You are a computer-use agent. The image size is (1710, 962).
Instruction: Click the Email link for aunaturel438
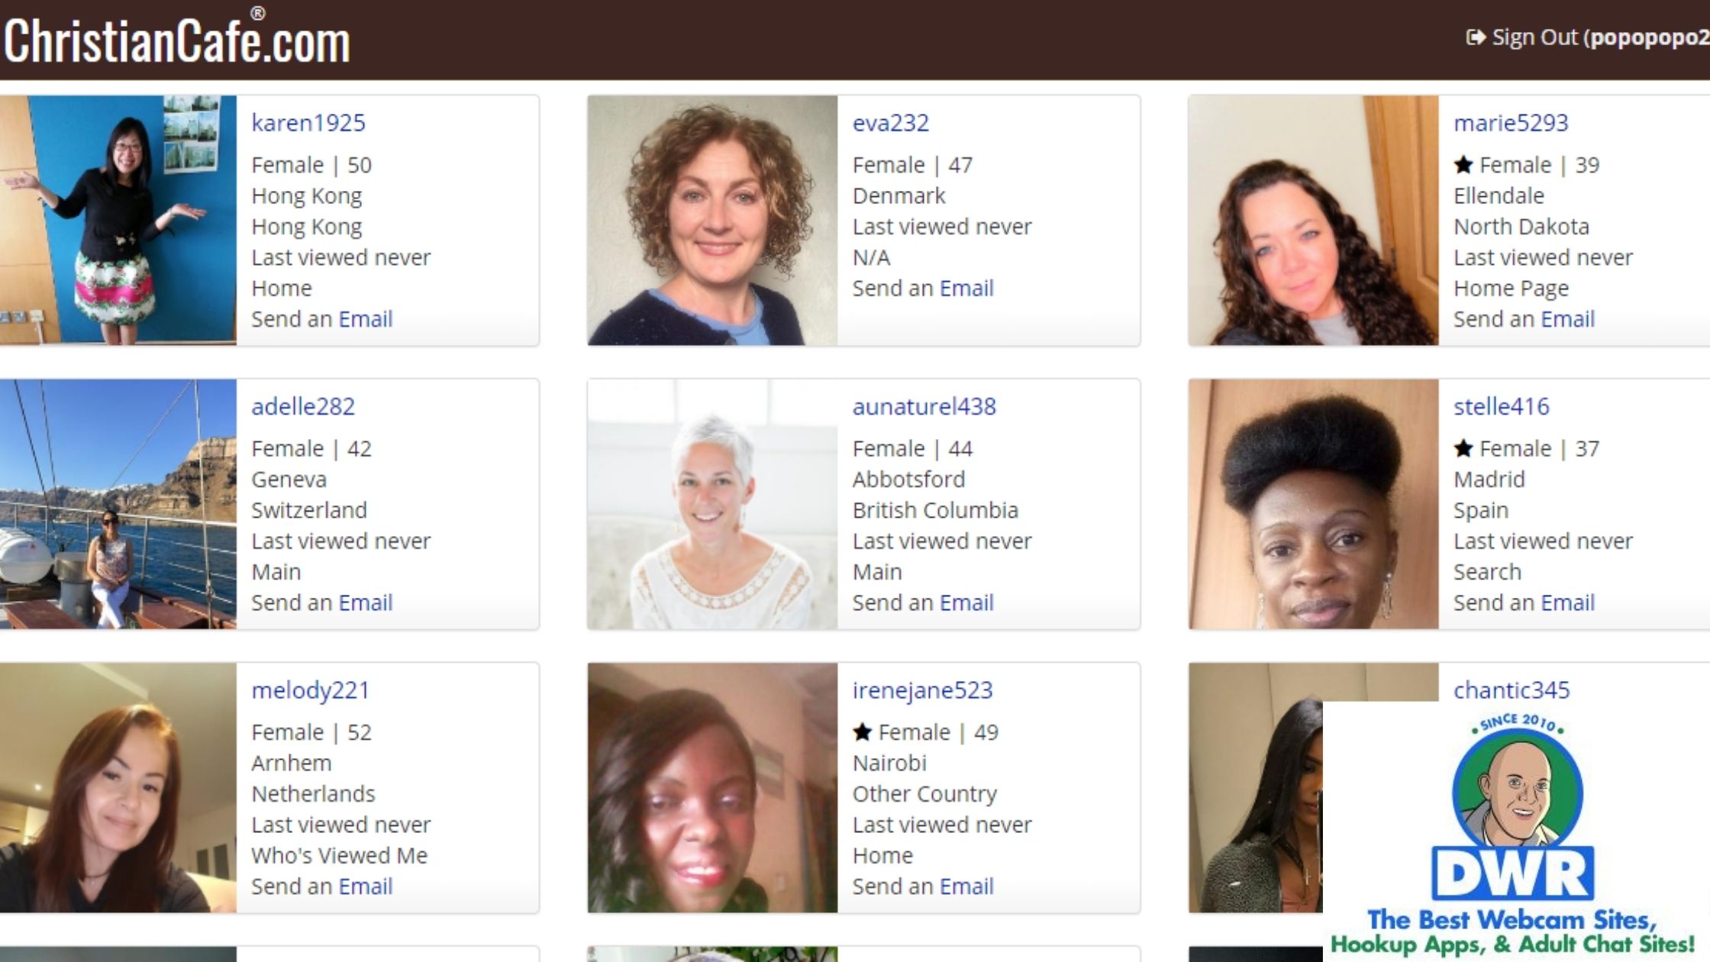tap(966, 602)
